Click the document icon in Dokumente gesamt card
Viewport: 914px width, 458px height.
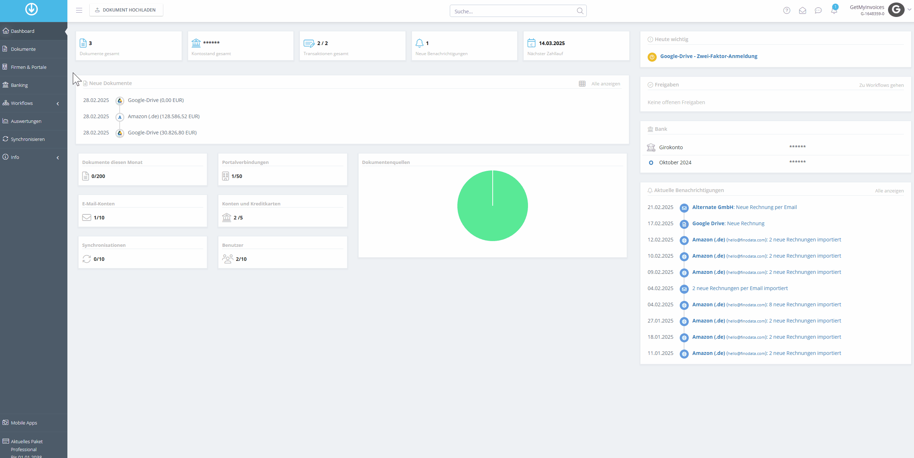coord(83,43)
